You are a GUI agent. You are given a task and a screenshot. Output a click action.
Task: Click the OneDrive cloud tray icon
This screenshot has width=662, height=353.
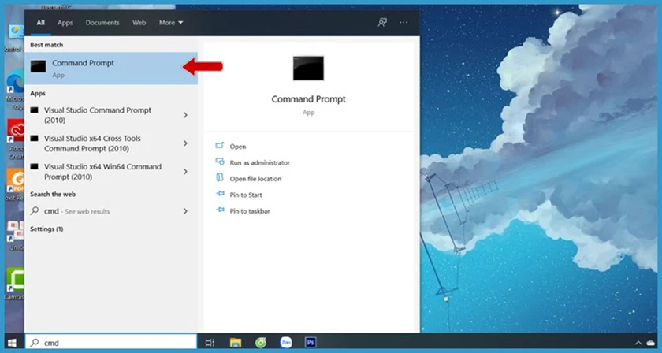pyautogui.click(x=651, y=344)
